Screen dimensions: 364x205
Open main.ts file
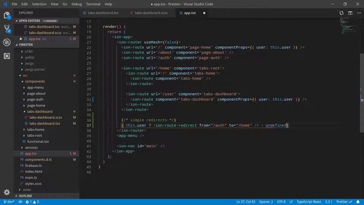click(x=31, y=178)
